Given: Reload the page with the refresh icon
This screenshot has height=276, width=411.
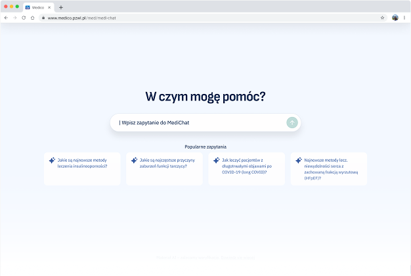Looking at the screenshot, I should pyautogui.click(x=24, y=18).
